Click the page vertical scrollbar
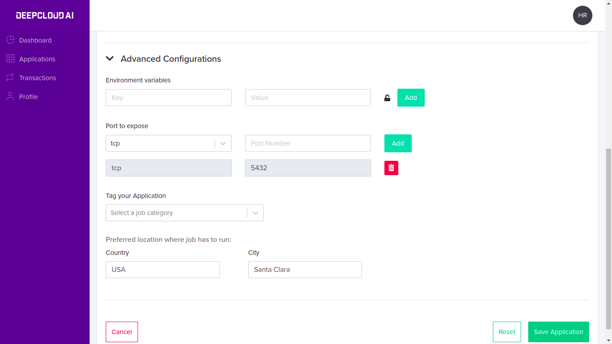The width and height of the screenshot is (612, 344). (608, 238)
